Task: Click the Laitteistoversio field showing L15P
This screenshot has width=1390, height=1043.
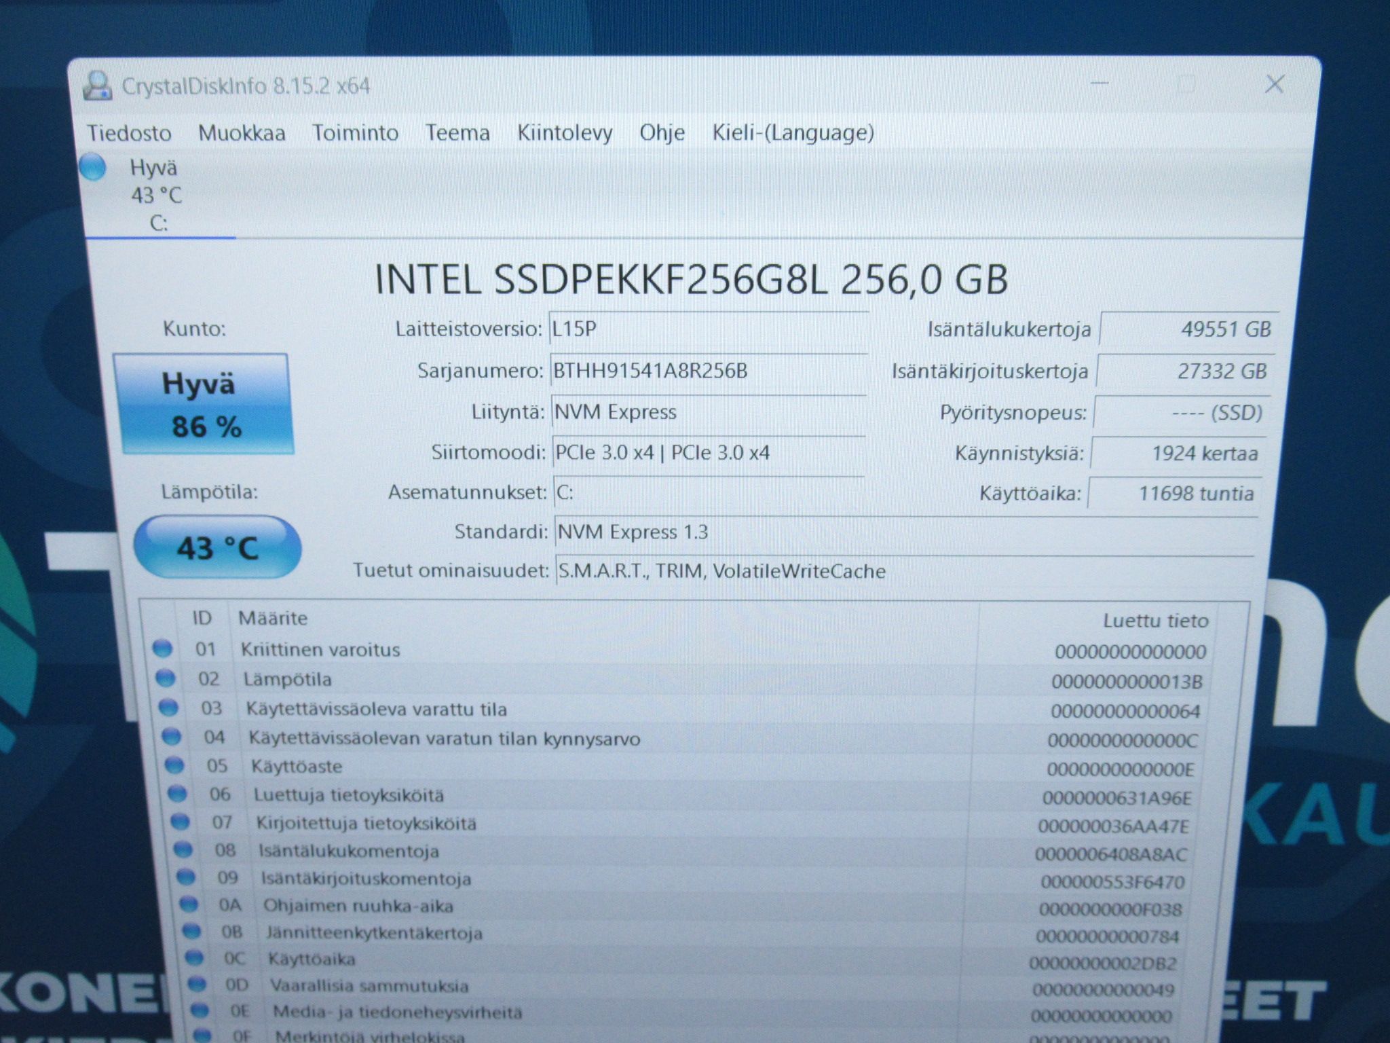Action: 708,330
